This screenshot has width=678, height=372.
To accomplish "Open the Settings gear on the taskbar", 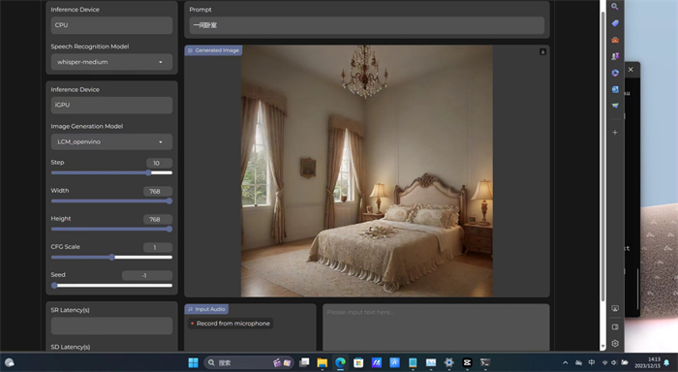I will click(448, 362).
